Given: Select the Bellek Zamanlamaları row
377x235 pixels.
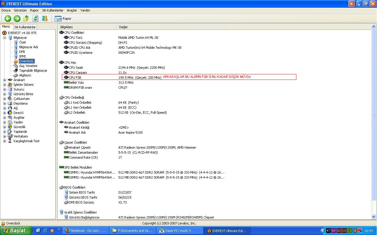Looking at the screenshot, I should pos(144,152).
